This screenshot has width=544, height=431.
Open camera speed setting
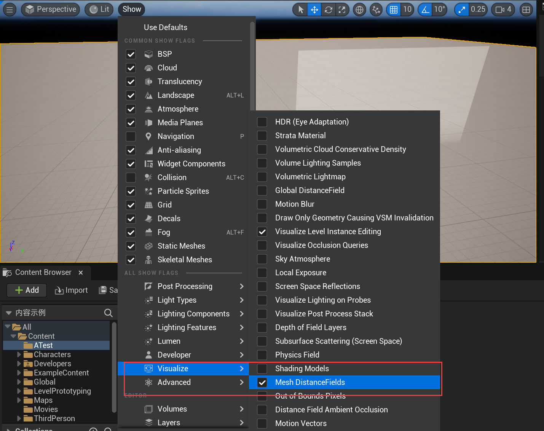click(x=503, y=10)
